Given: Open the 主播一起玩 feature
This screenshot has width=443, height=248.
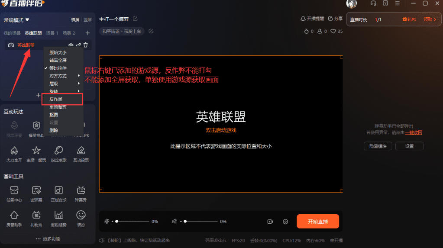Looking at the screenshot, I should 36,154.
